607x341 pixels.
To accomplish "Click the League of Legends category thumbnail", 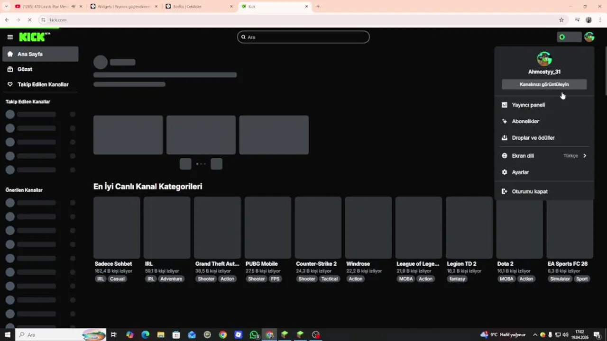I will [419, 228].
